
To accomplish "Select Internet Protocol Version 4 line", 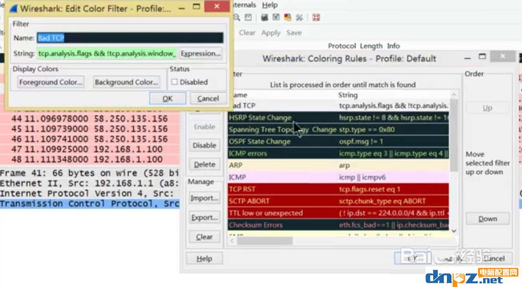I will 90,193.
